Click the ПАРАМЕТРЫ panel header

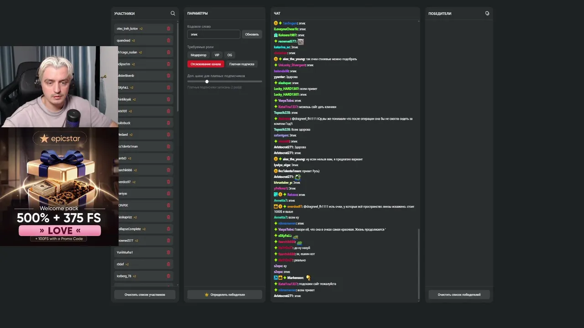pos(198,14)
